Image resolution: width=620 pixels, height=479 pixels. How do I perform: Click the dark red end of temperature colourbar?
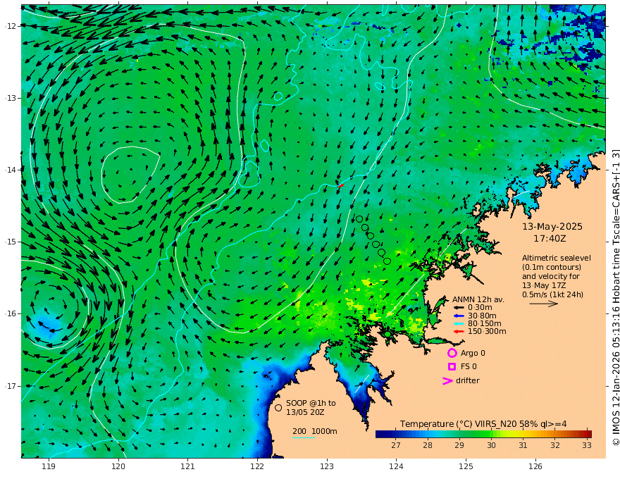pyautogui.click(x=588, y=434)
